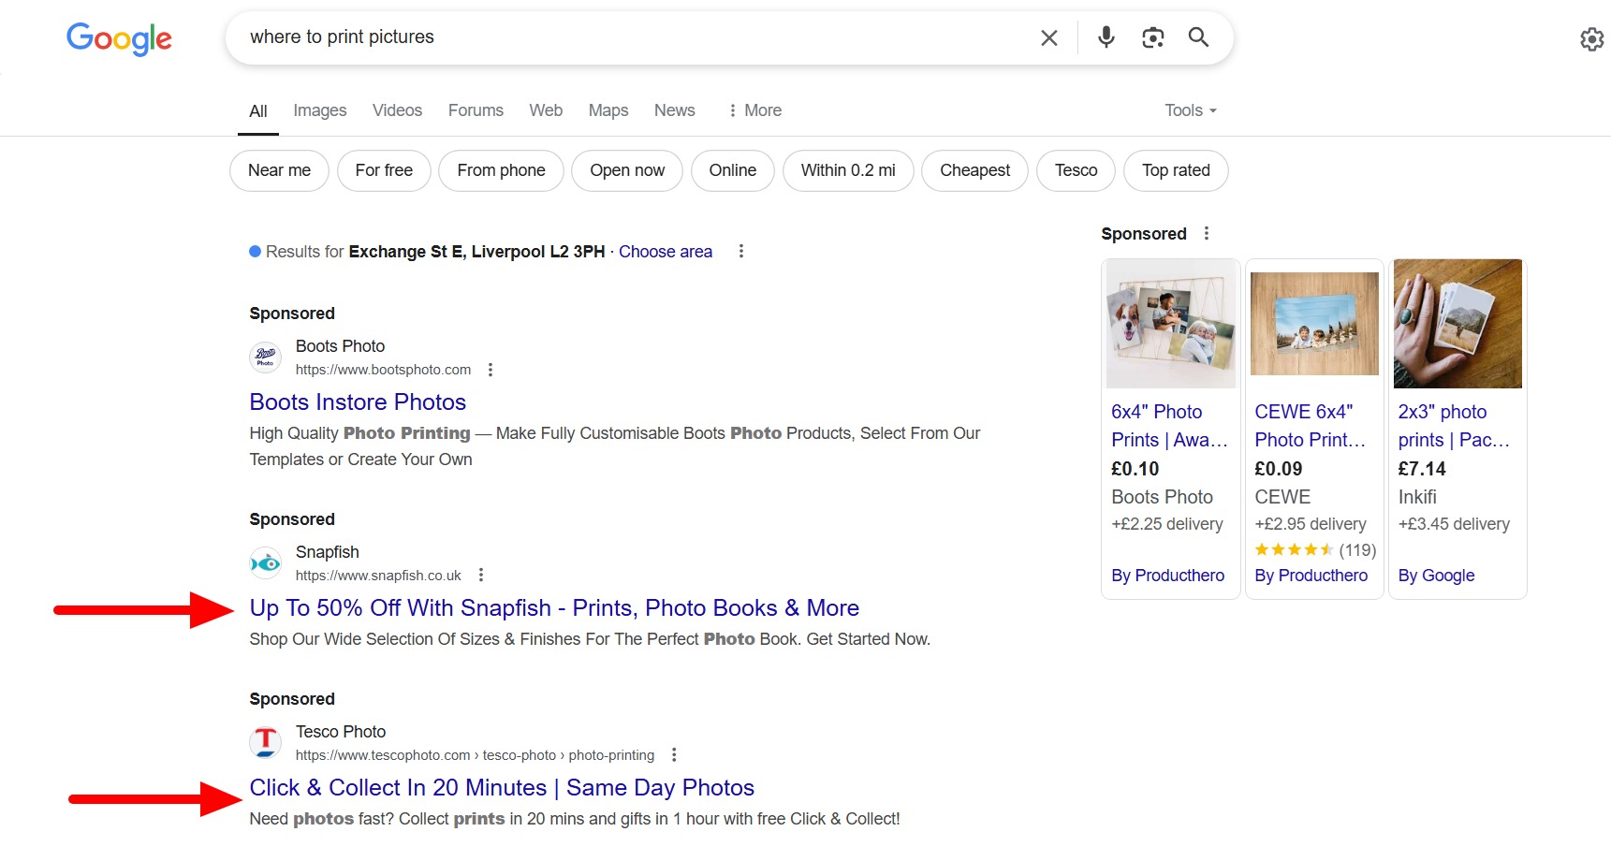Apply the For free filter chip
This screenshot has width=1611, height=861.
click(384, 170)
